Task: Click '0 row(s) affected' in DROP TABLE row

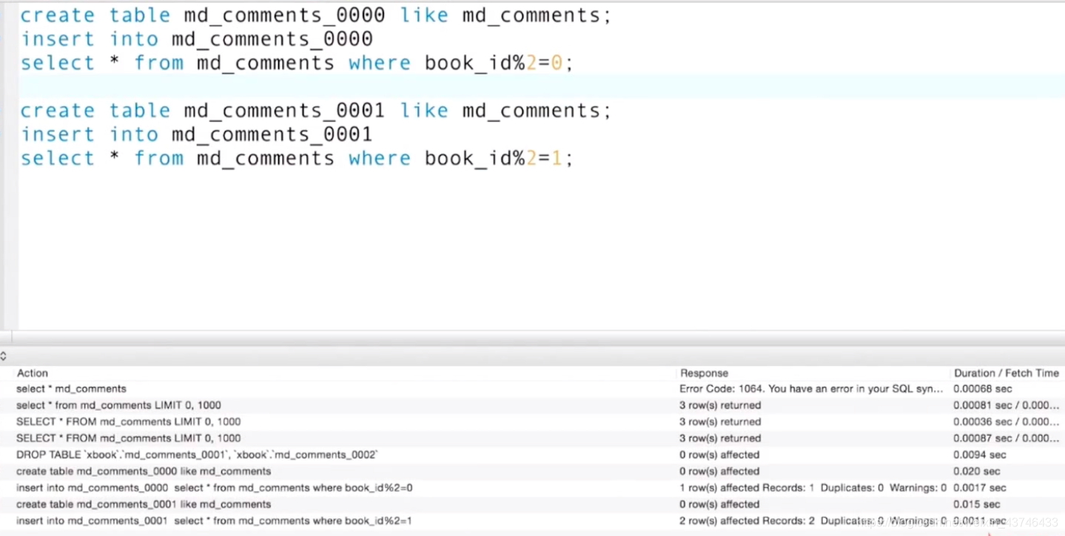Action: coord(719,455)
